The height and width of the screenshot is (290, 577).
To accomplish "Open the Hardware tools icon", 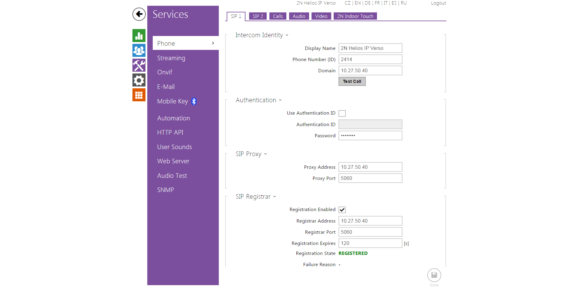I will 139,65.
